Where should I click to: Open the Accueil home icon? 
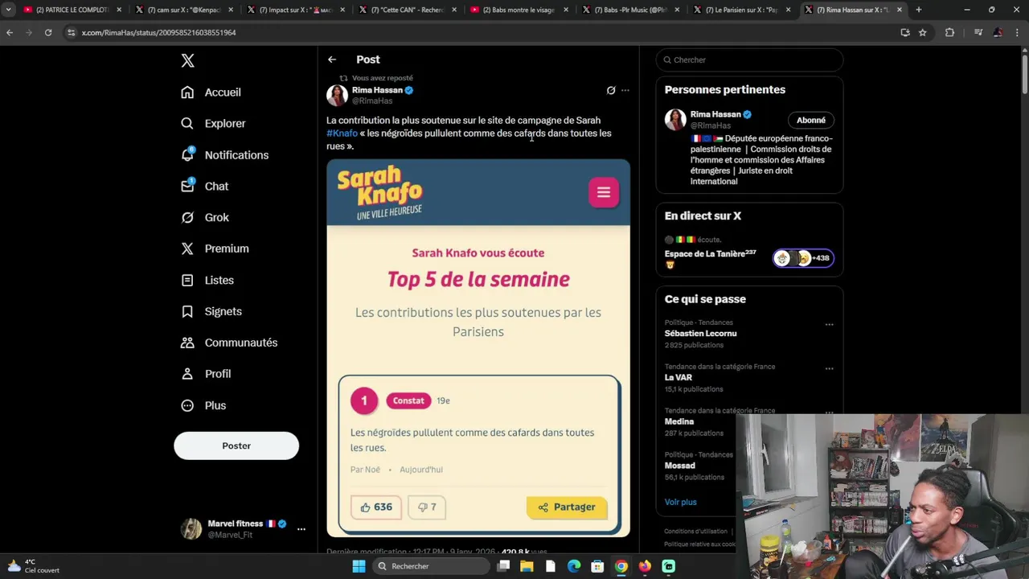tap(187, 92)
